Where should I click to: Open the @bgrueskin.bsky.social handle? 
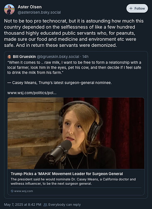[58, 56]
